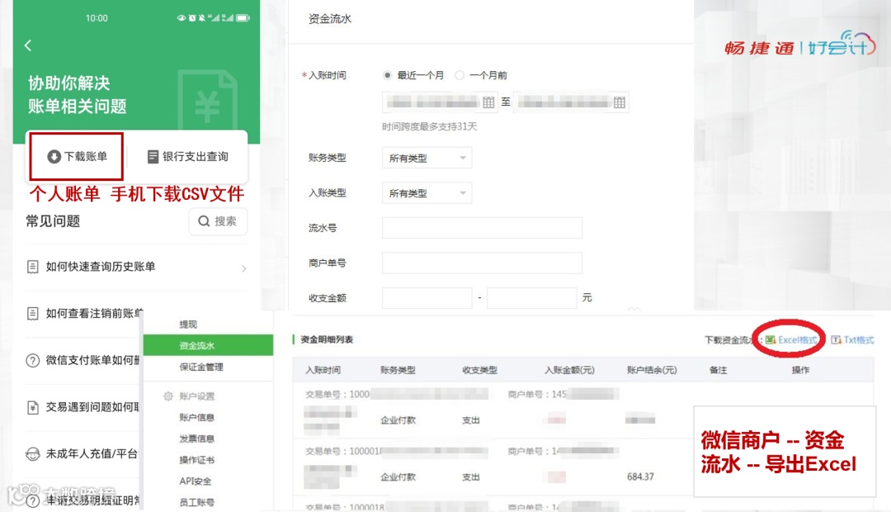Screen dimensions: 891x512
Task: Open 操作证书 in the sidebar
Action: [x=196, y=460]
